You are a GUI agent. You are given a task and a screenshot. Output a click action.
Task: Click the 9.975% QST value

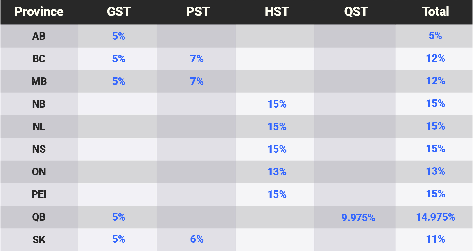[x=358, y=217]
